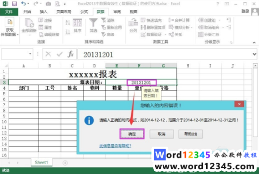Switch to the Review (审阅) tab
The height and width of the screenshot is (174, 259).
[117, 12]
